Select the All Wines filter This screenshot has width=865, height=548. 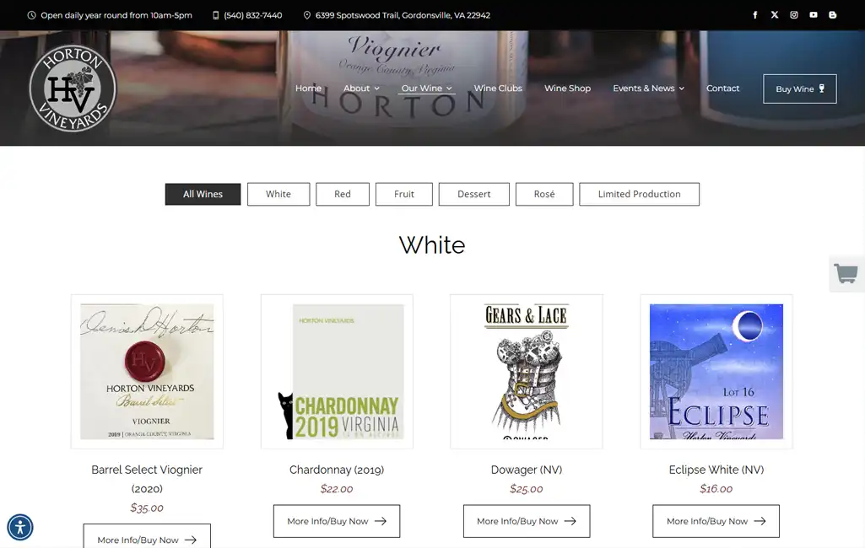tap(203, 194)
